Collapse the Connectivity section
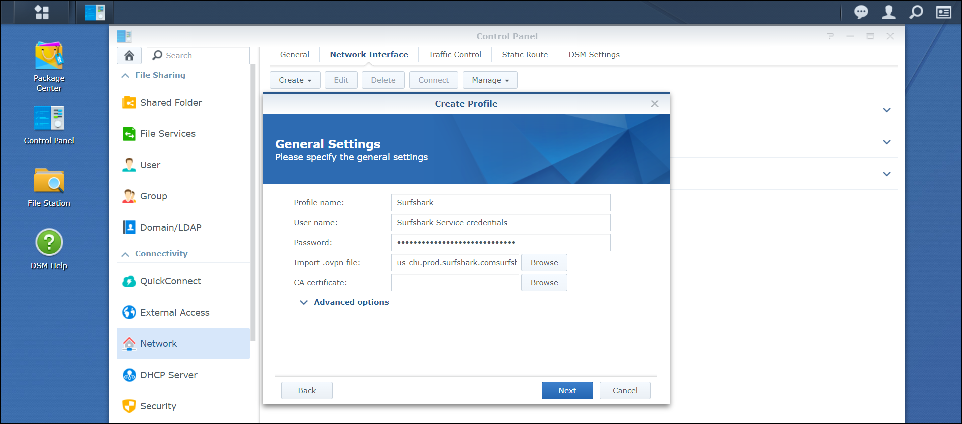This screenshot has height=424, width=962. (x=125, y=254)
